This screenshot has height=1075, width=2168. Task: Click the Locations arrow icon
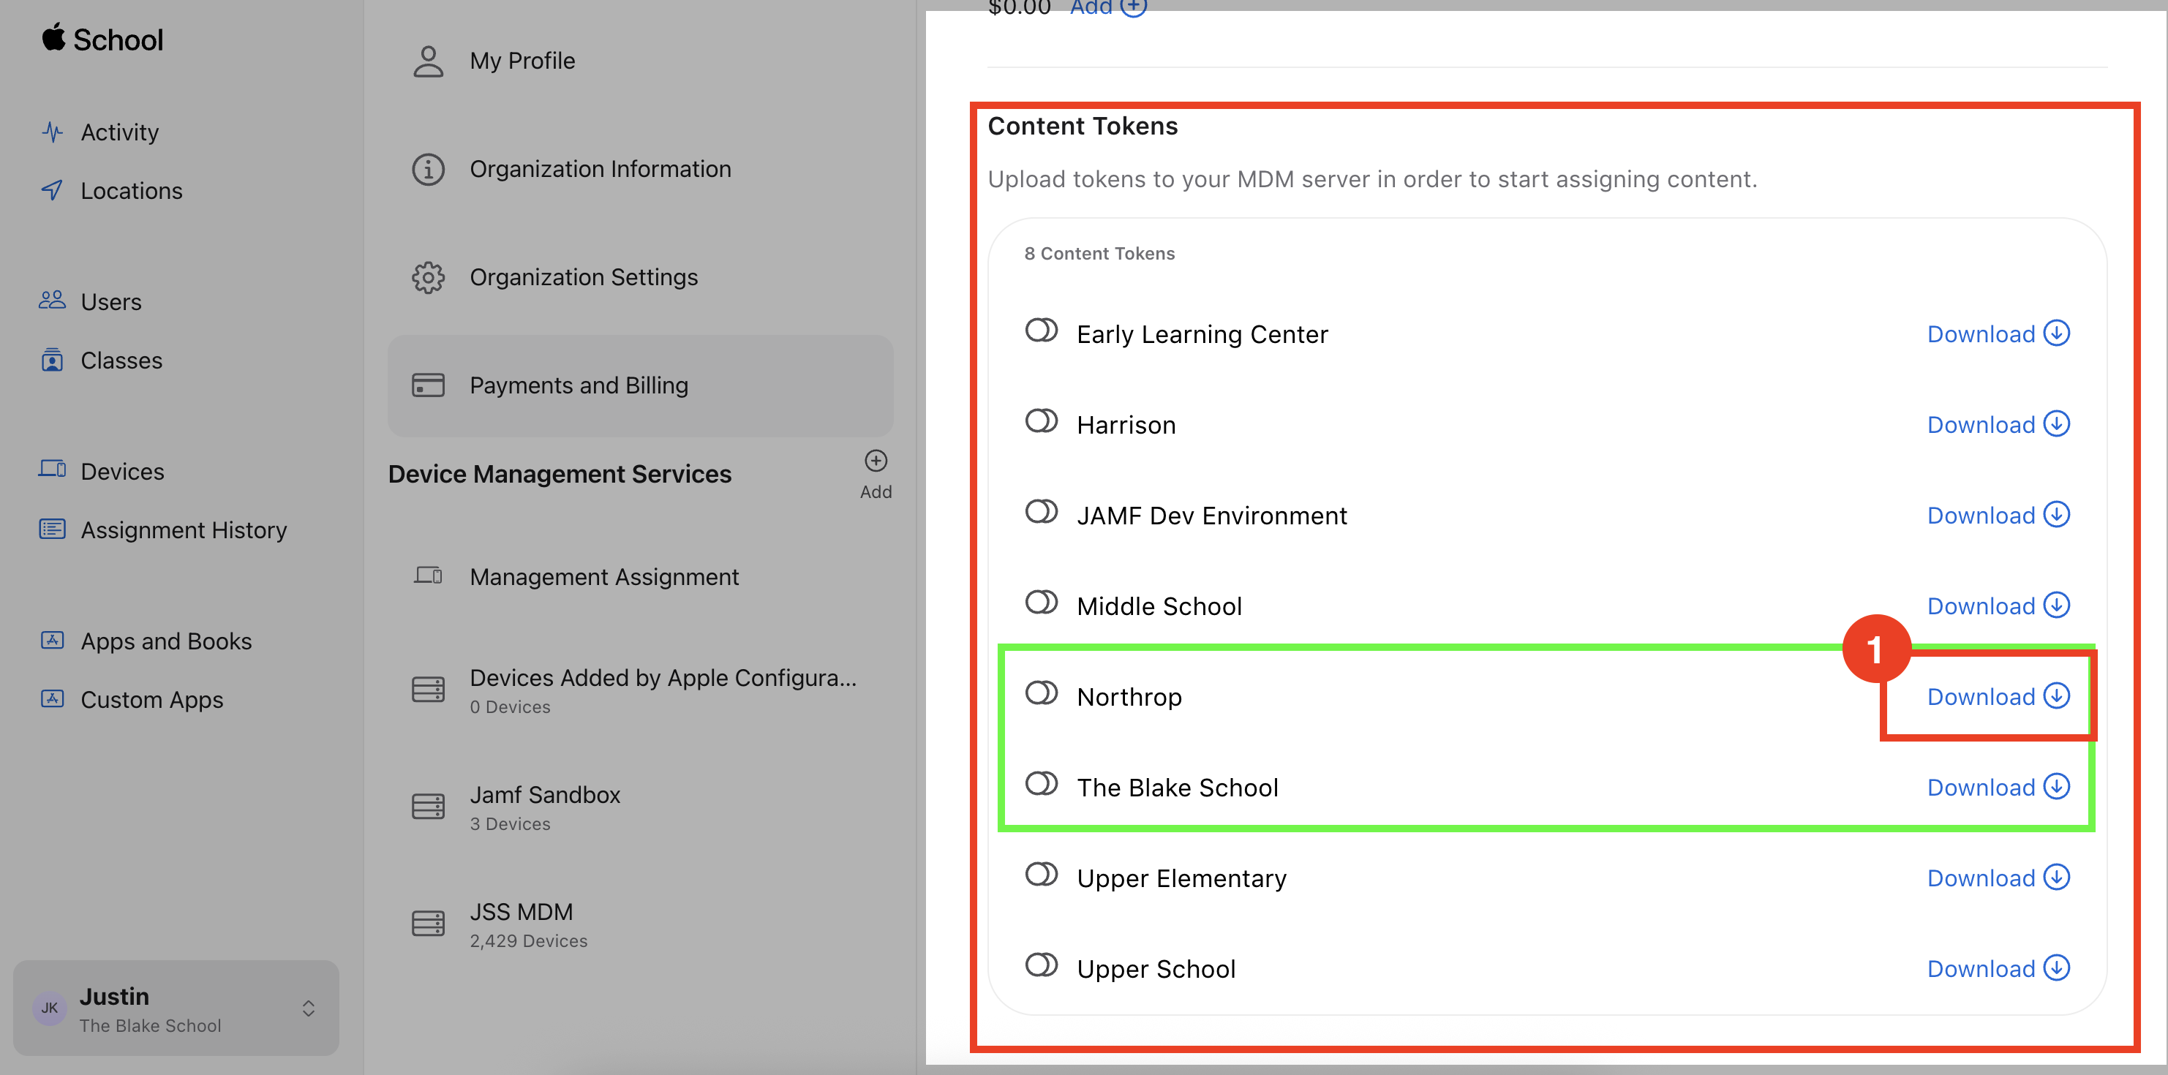click(52, 190)
